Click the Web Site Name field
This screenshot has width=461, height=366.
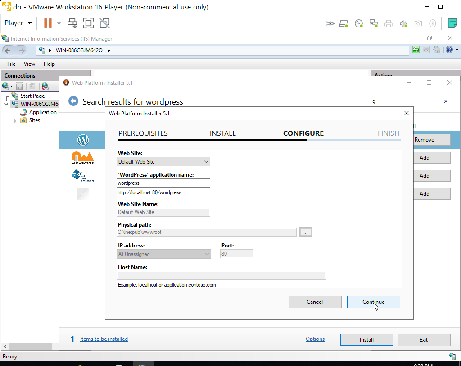(x=163, y=212)
